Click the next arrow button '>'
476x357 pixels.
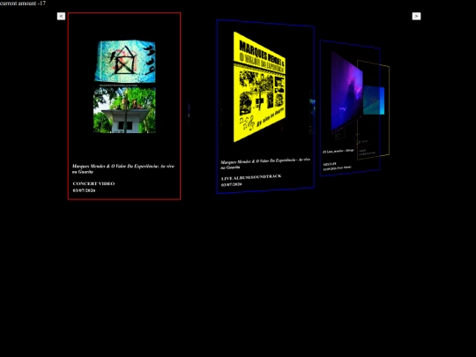coord(416,16)
